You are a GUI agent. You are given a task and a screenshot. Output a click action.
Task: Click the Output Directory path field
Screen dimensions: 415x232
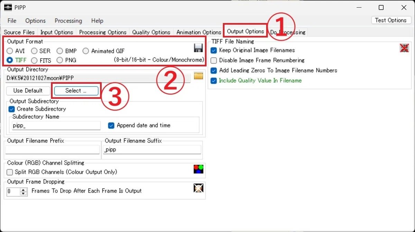pos(98,78)
